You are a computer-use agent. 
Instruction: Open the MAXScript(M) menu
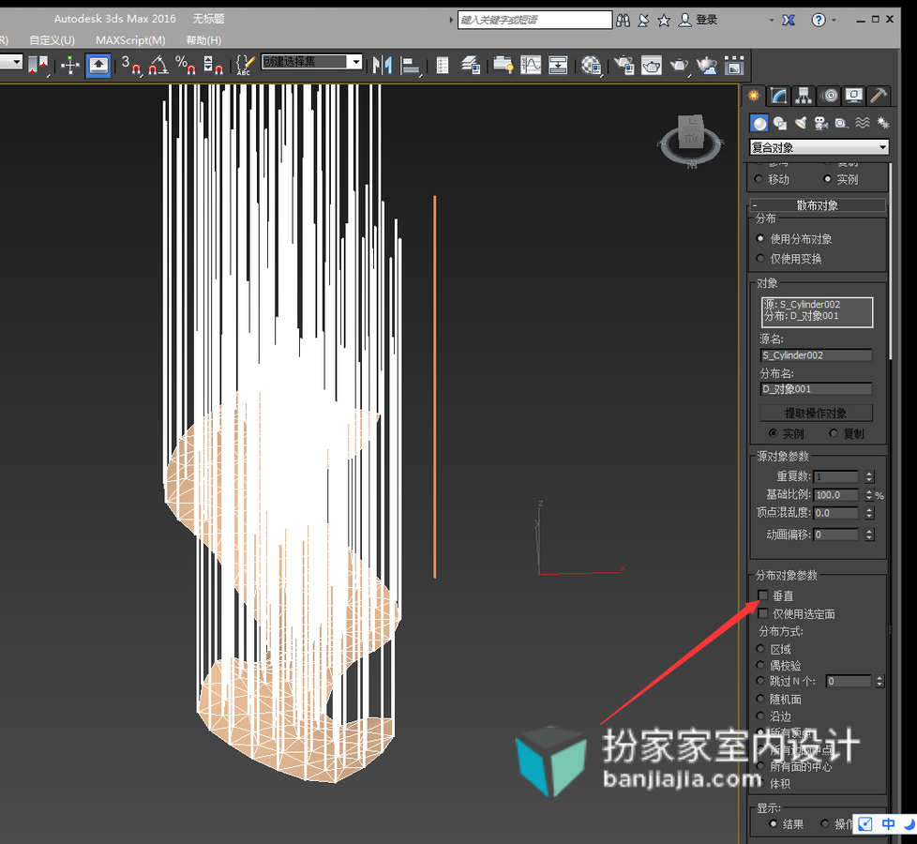pos(130,40)
